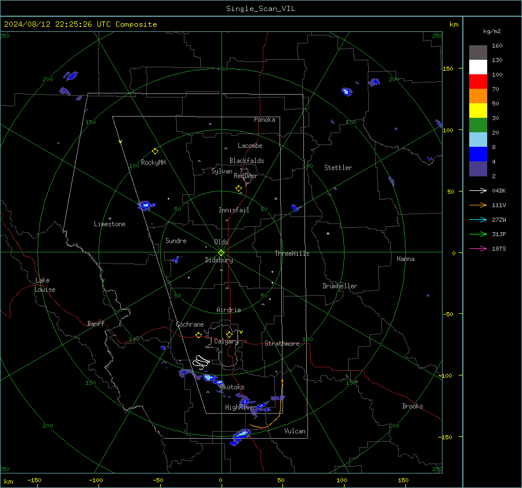The image size is (522, 488).
Task: Click the yellow radar center marker at Olds
Action: coord(221,252)
